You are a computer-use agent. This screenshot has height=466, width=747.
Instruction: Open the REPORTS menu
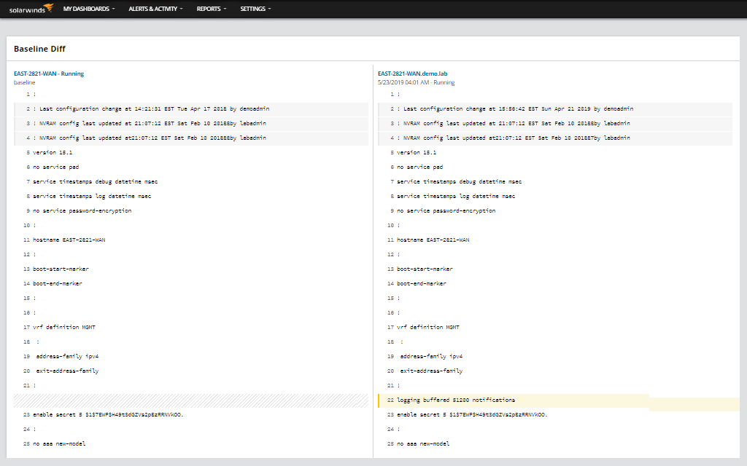pos(207,9)
